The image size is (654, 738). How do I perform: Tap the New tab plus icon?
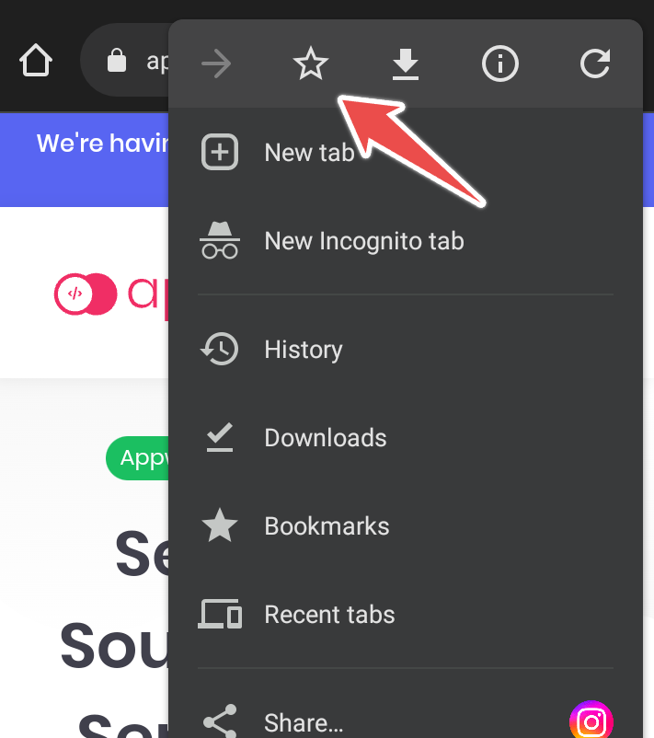point(220,152)
